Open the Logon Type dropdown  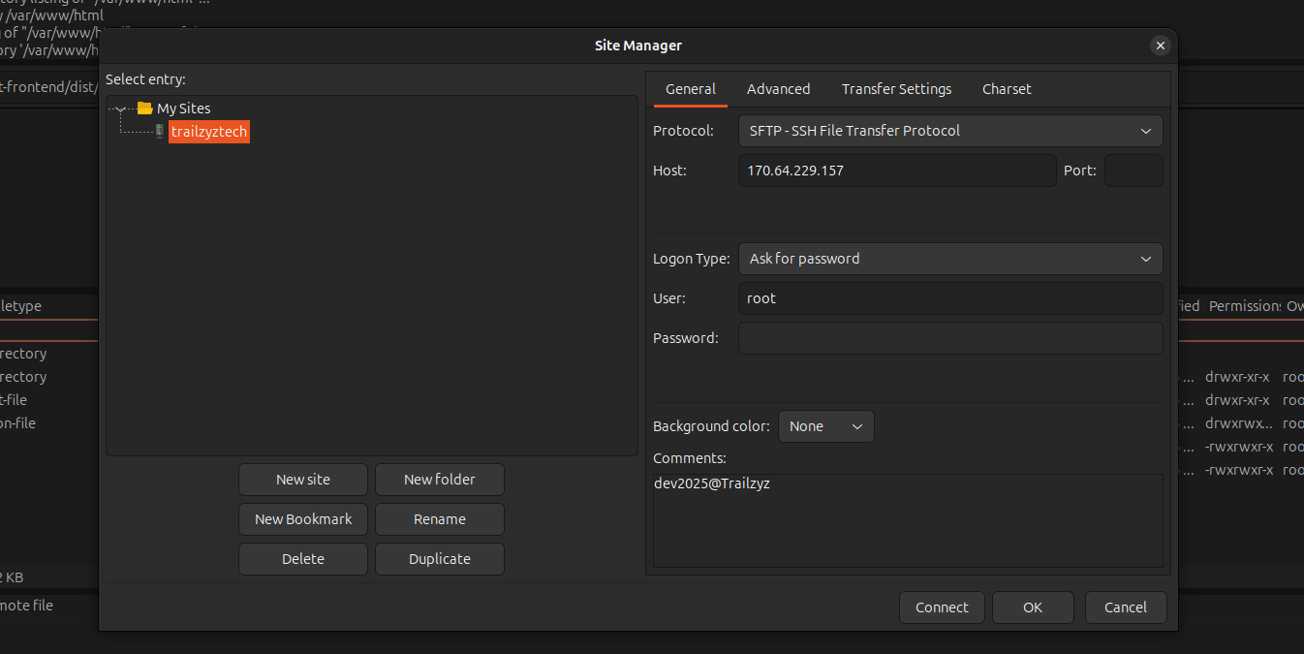pos(950,259)
